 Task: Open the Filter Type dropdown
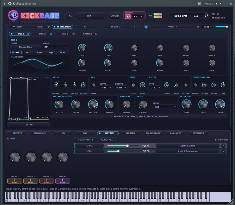[x=155, y=88]
